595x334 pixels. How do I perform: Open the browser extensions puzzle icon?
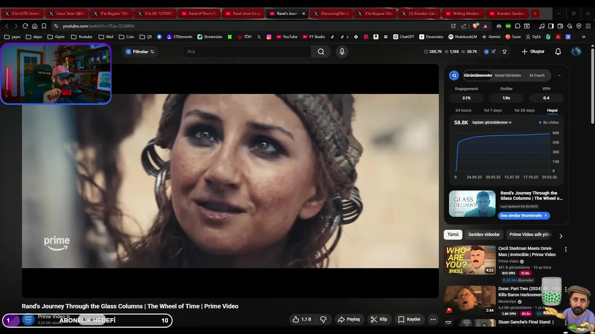click(x=517, y=26)
